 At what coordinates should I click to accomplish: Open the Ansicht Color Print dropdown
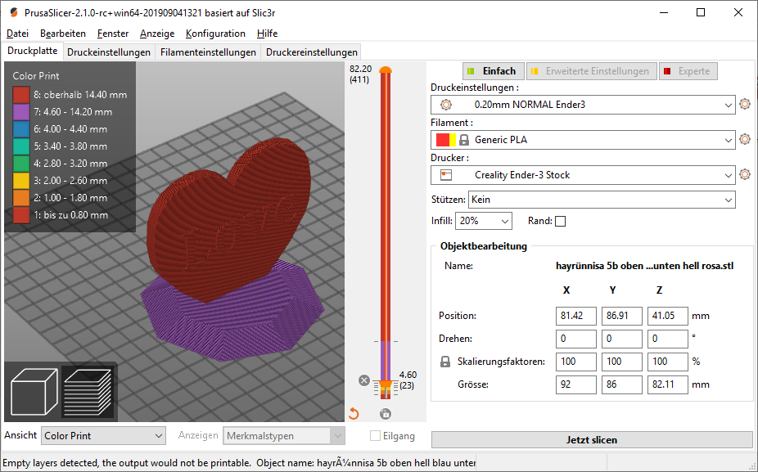pos(103,436)
